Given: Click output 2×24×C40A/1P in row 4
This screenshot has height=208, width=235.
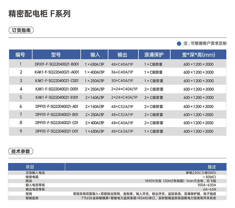Looking at the screenshot, I should pyautogui.click(x=124, y=89).
